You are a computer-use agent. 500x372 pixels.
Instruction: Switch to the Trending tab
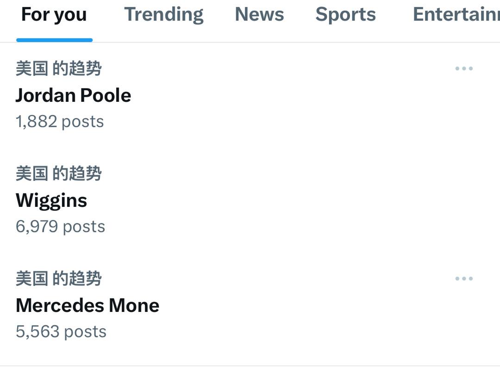pos(163,15)
